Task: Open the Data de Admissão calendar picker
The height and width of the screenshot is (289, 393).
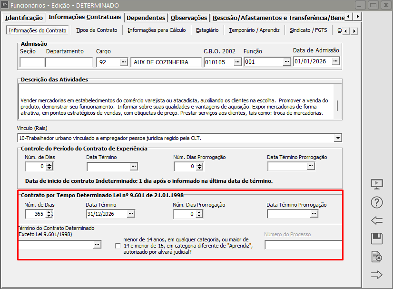Action: pos(335,61)
